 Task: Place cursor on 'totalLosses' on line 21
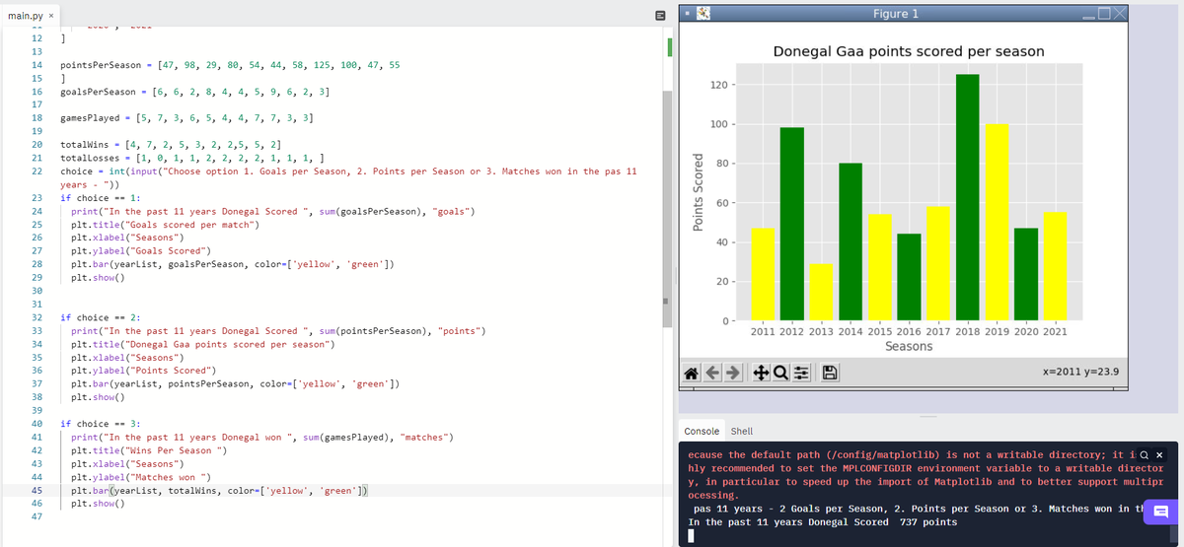[x=91, y=158]
